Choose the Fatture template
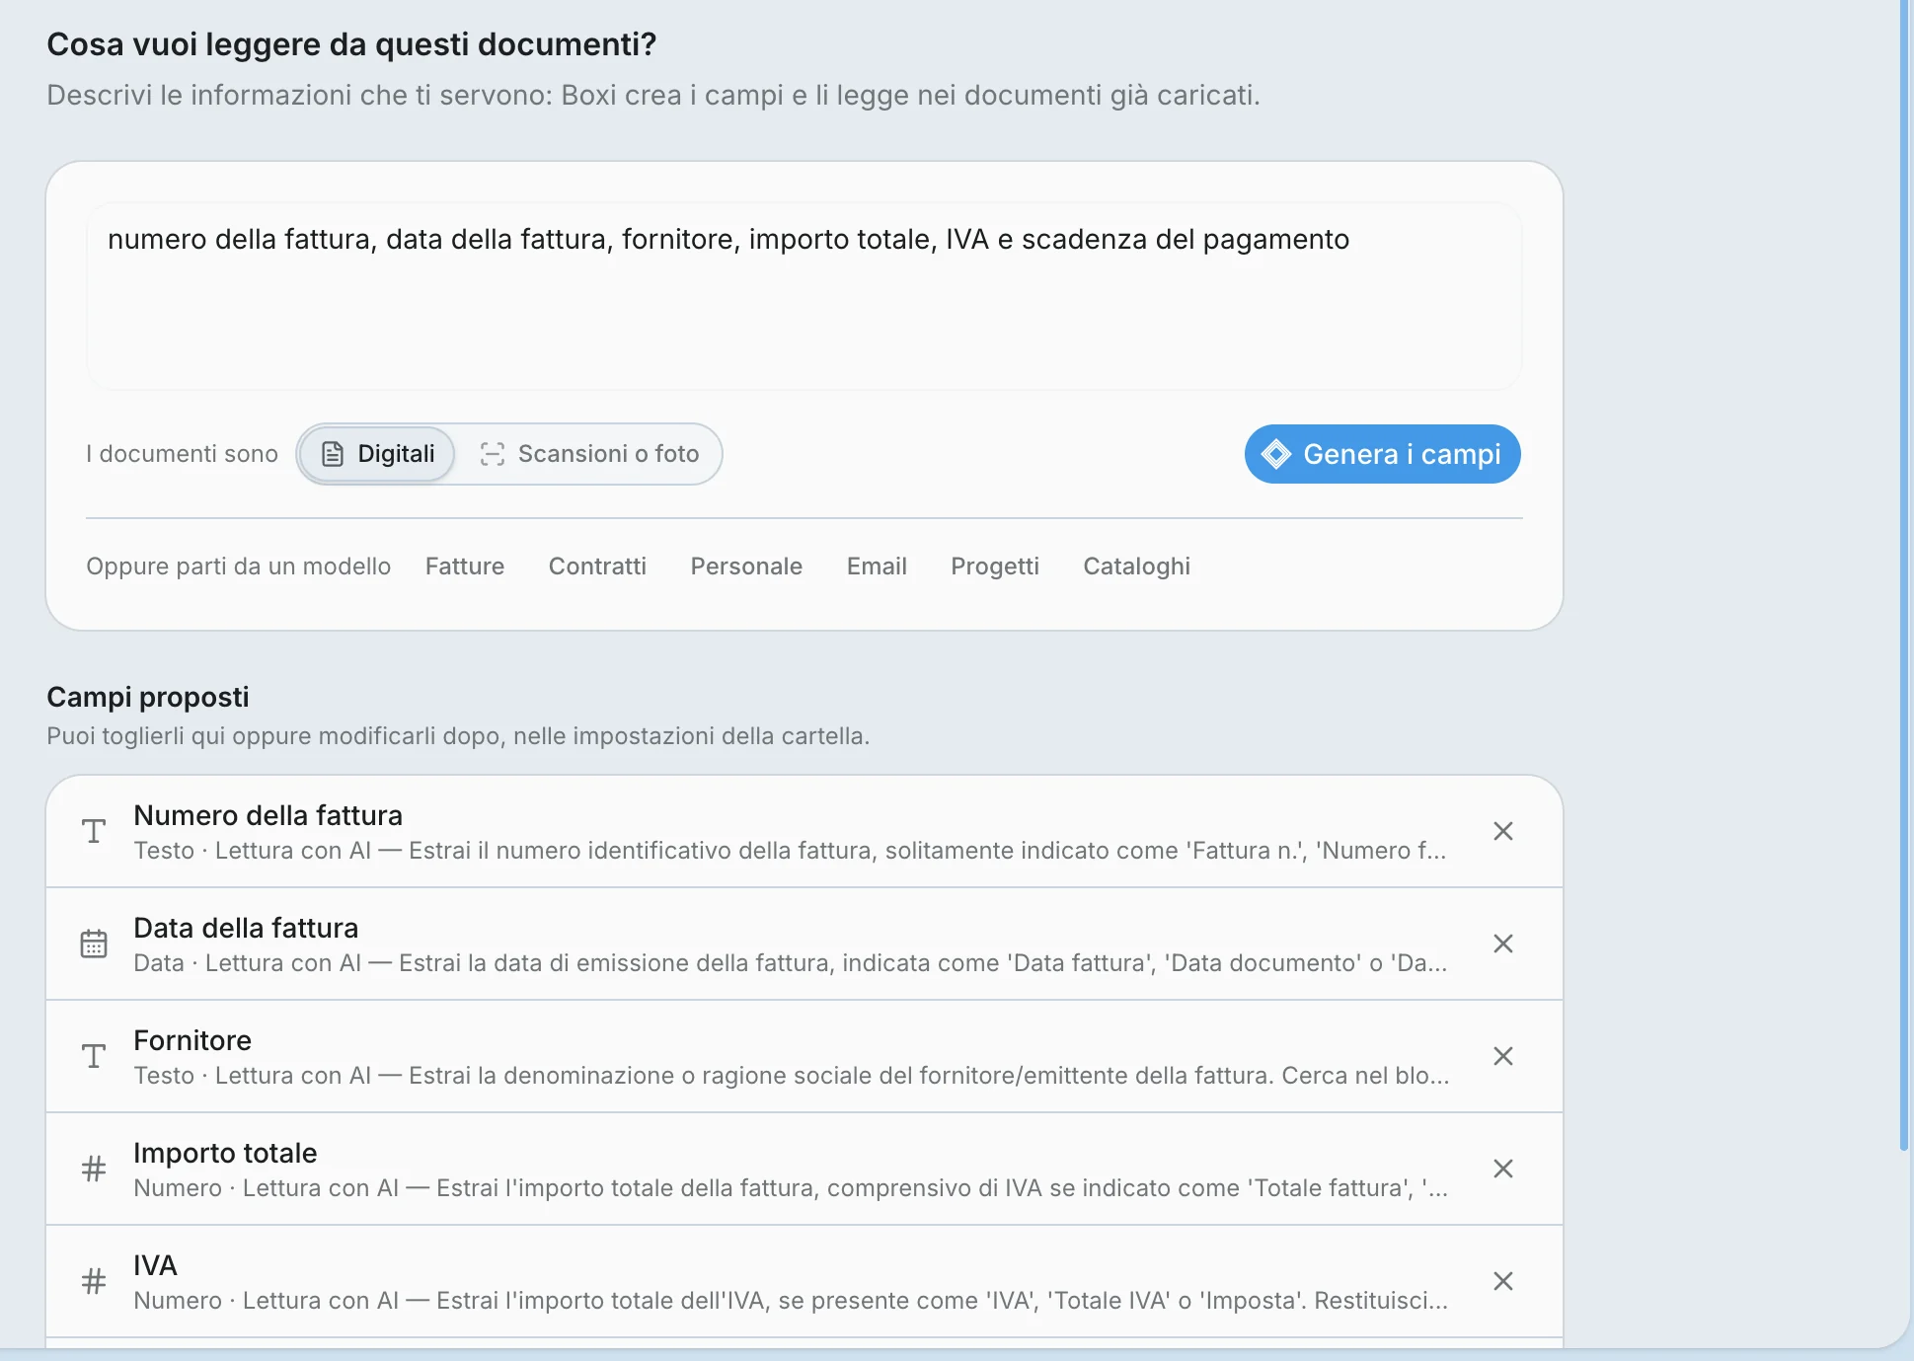This screenshot has height=1361, width=1914. [465, 567]
